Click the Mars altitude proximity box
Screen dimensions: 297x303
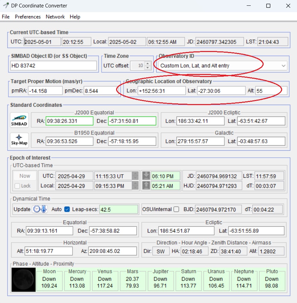133,281
